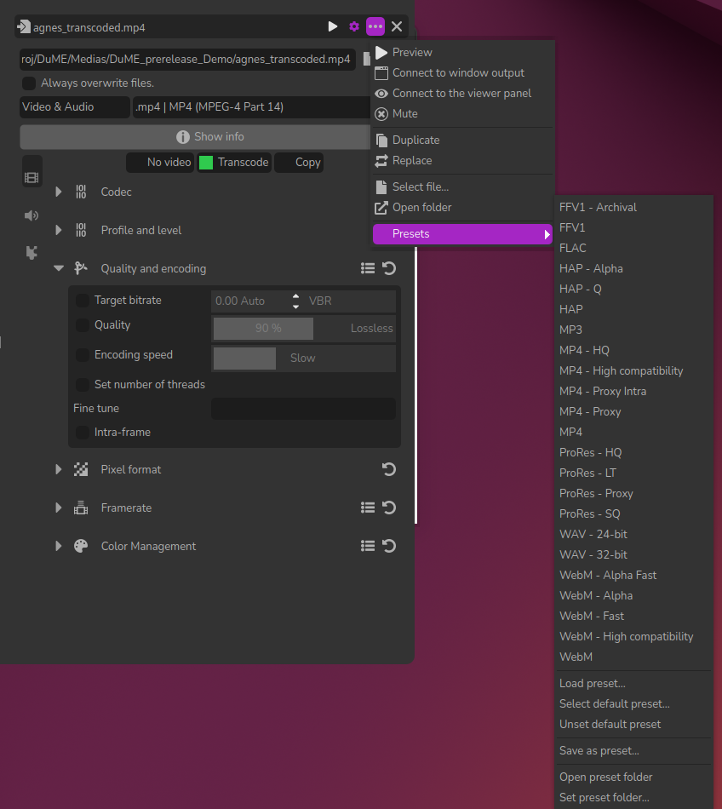Open the Framerate presets list icon
Screen dimensions: 722x809
(x=368, y=508)
